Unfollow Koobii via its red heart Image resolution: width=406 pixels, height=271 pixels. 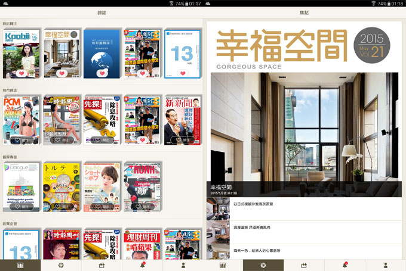[x=21, y=73]
